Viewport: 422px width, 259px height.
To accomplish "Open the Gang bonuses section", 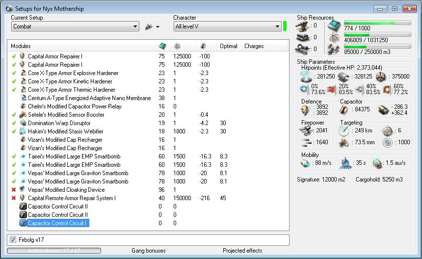I will [x=148, y=251].
